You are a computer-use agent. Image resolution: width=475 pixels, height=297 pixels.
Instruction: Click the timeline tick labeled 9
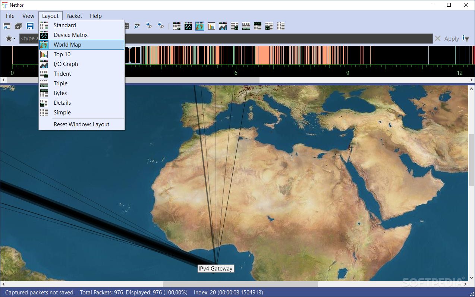pos(348,73)
